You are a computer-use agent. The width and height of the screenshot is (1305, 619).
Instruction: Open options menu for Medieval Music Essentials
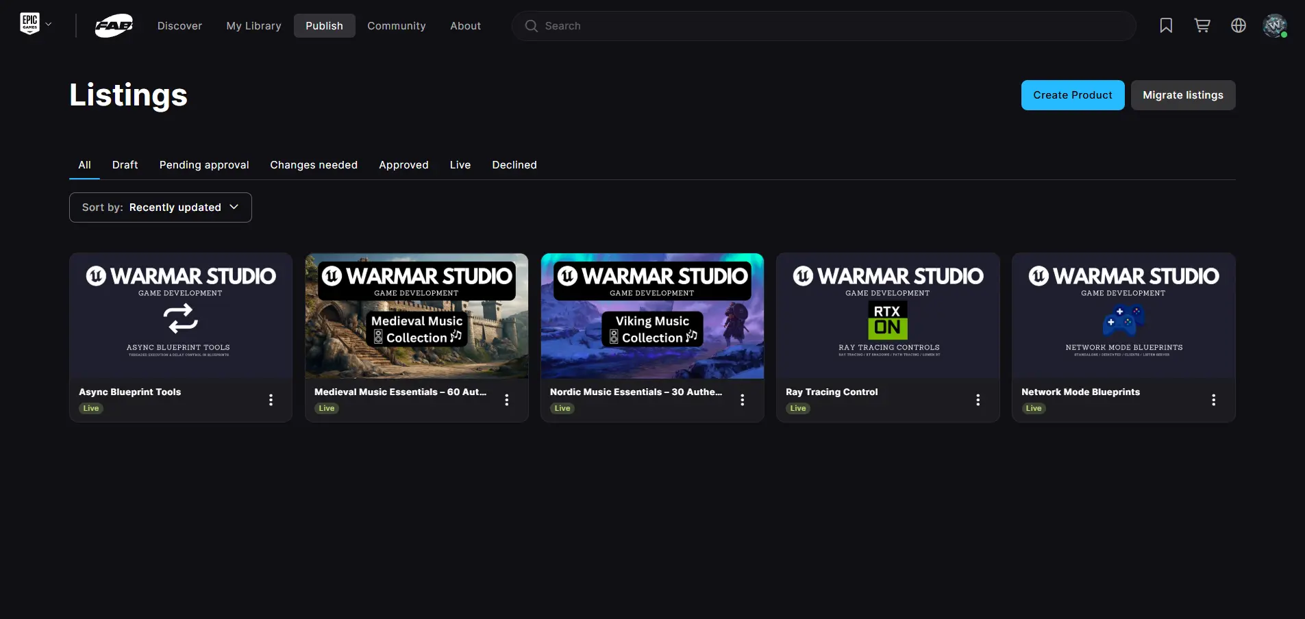[507, 400]
